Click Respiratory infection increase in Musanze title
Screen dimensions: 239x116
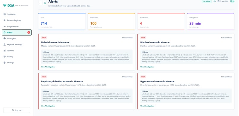click(x=62, y=81)
